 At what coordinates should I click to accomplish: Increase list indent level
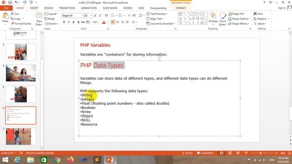(134, 15)
